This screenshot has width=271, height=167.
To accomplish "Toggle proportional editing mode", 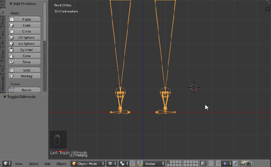I will click(211, 164).
